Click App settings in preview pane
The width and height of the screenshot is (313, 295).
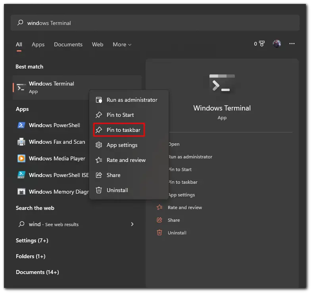coord(182,195)
